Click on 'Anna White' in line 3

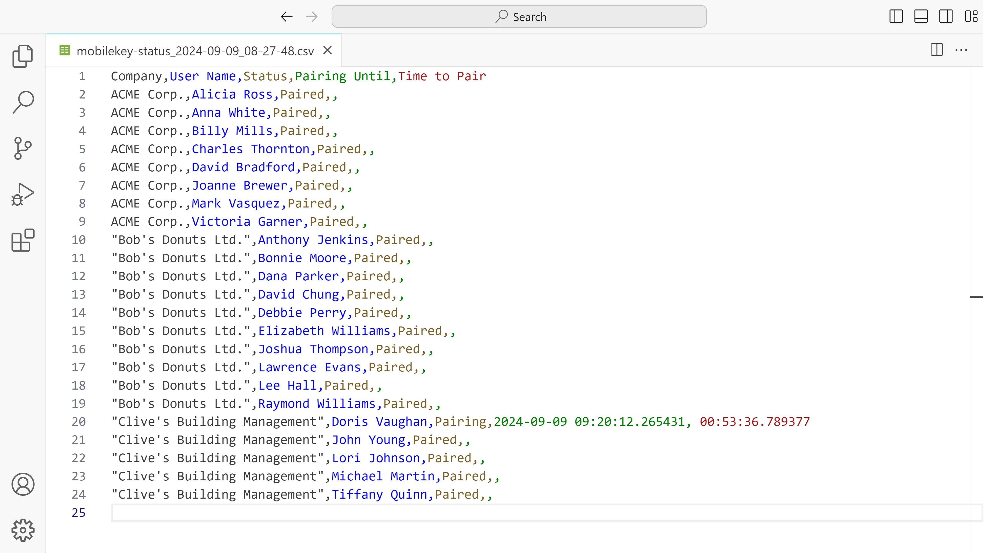(228, 113)
